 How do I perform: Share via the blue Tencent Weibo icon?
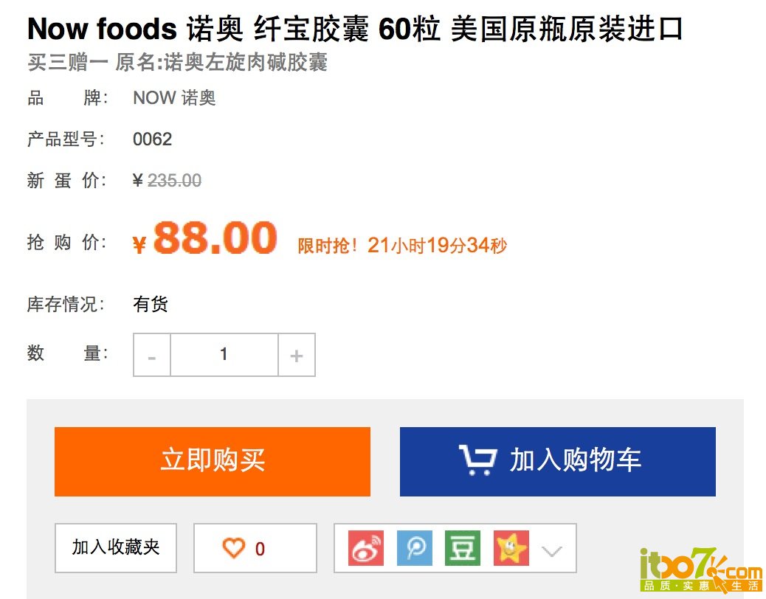tap(414, 548)
